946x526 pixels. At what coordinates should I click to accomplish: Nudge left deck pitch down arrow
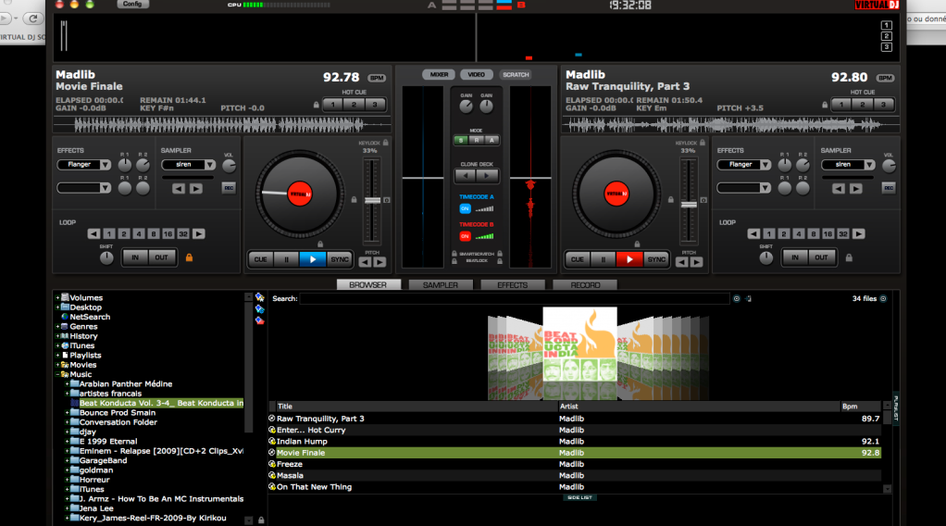[365, 262]
